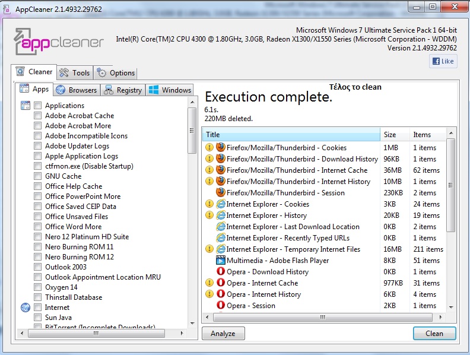Click AppCleaner title bar app icon
Image resolution: width=470 pixels, height=355 pixels.
[7, 9]
